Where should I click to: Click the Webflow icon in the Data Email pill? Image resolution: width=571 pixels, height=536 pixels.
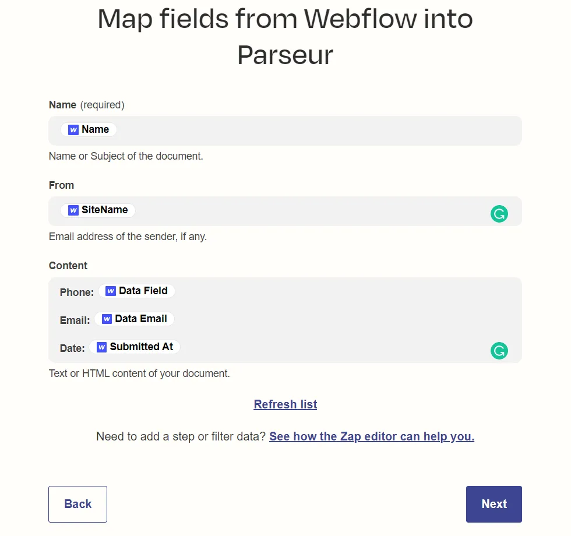(106, 319)
